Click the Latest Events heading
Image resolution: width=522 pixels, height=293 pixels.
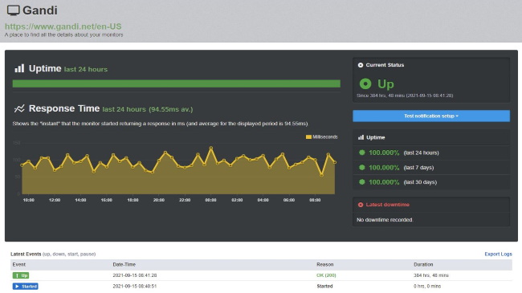[26, 254]
